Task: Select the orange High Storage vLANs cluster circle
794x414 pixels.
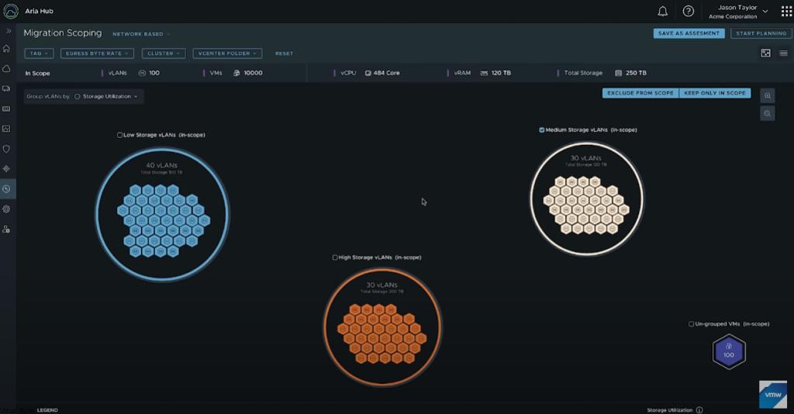Action: coord(382,327)
